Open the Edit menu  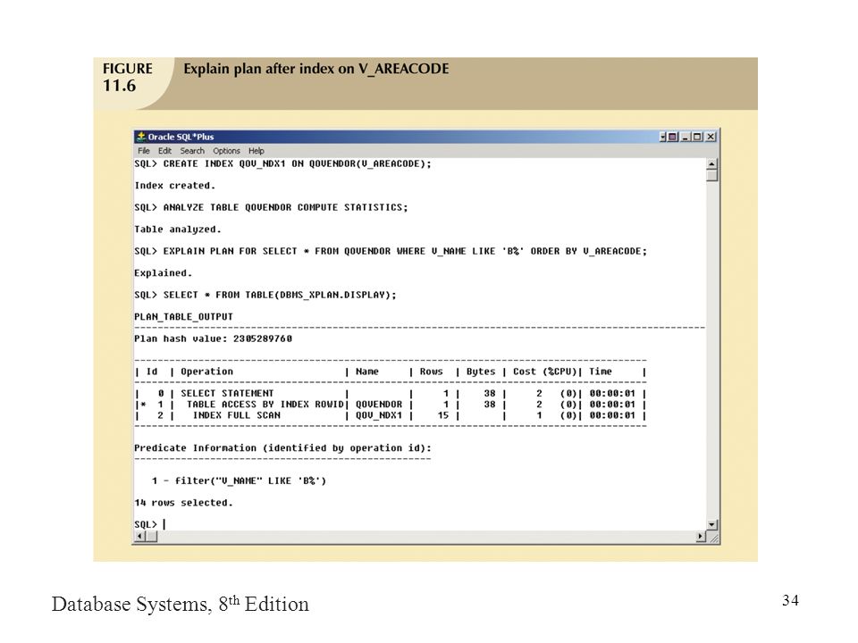pos(164,151)
